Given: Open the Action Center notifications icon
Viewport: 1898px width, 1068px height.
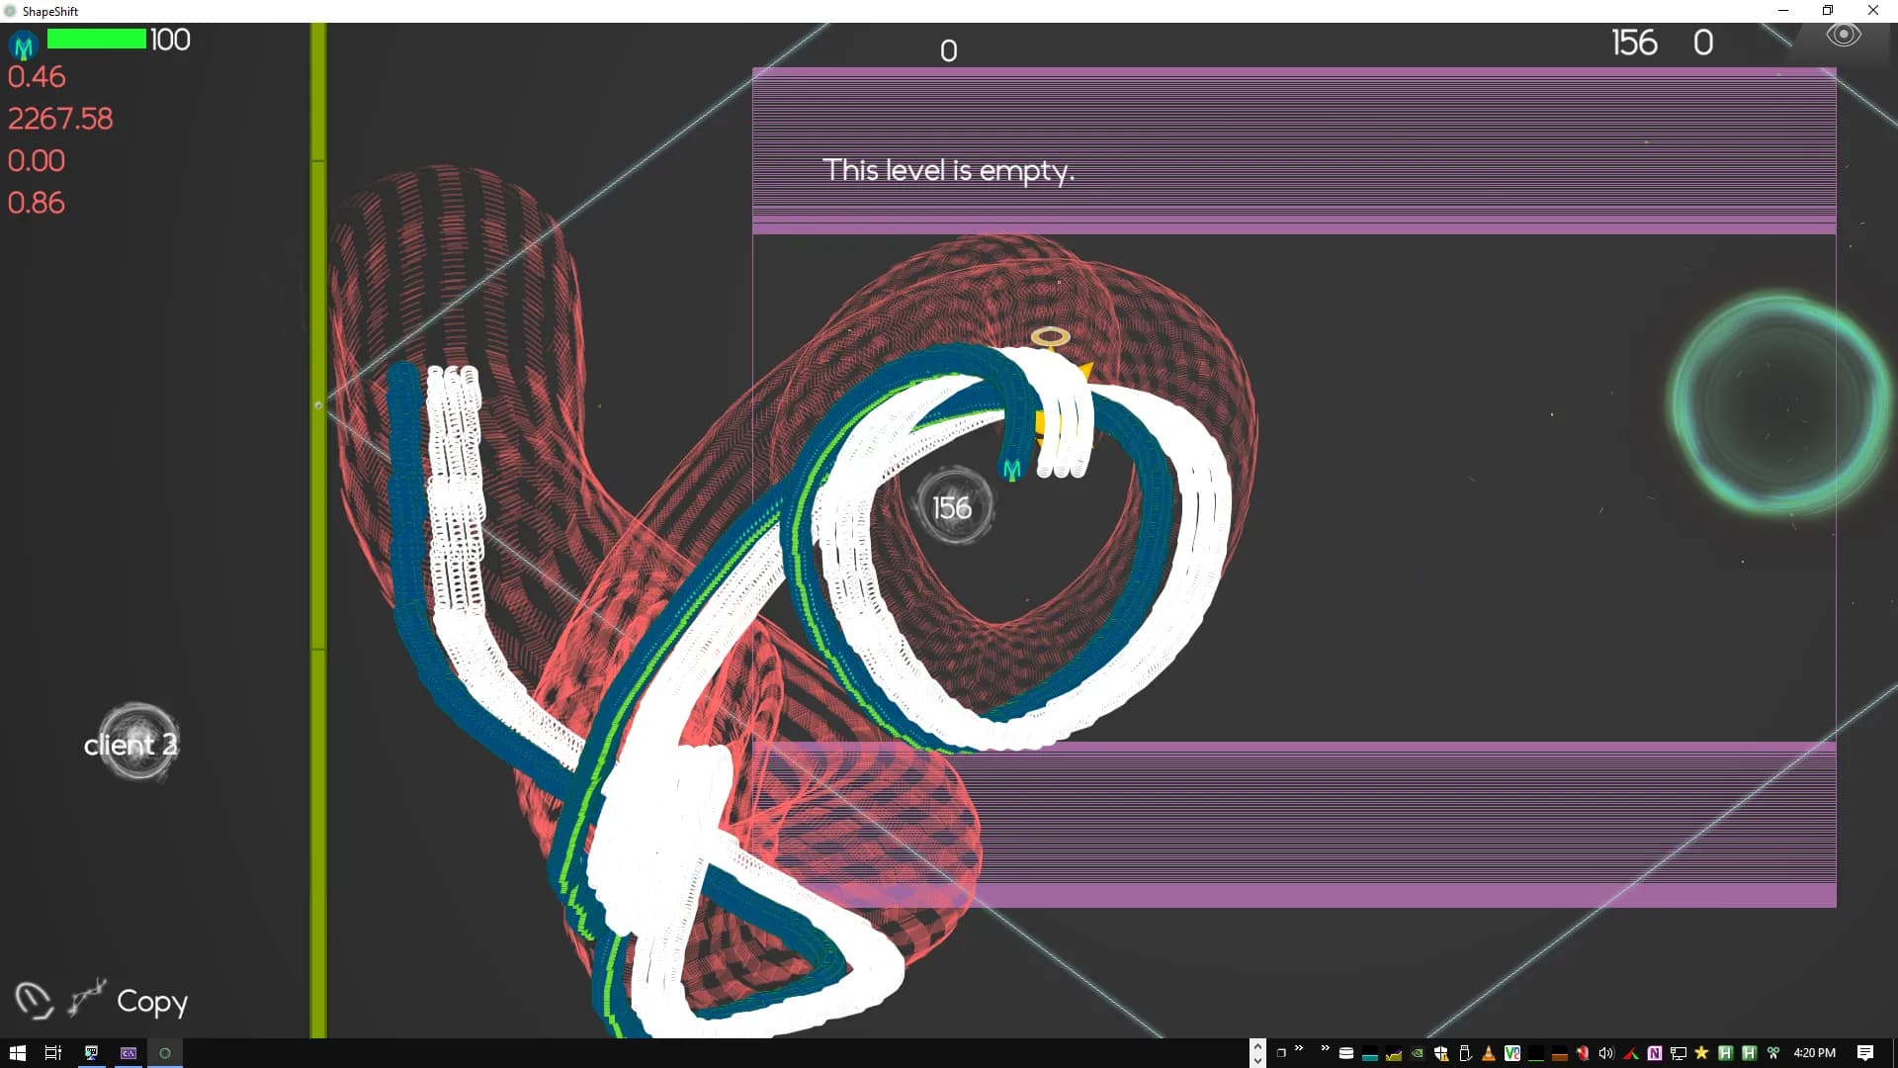Looking at the screenshot, I should coord(1864,1053).
